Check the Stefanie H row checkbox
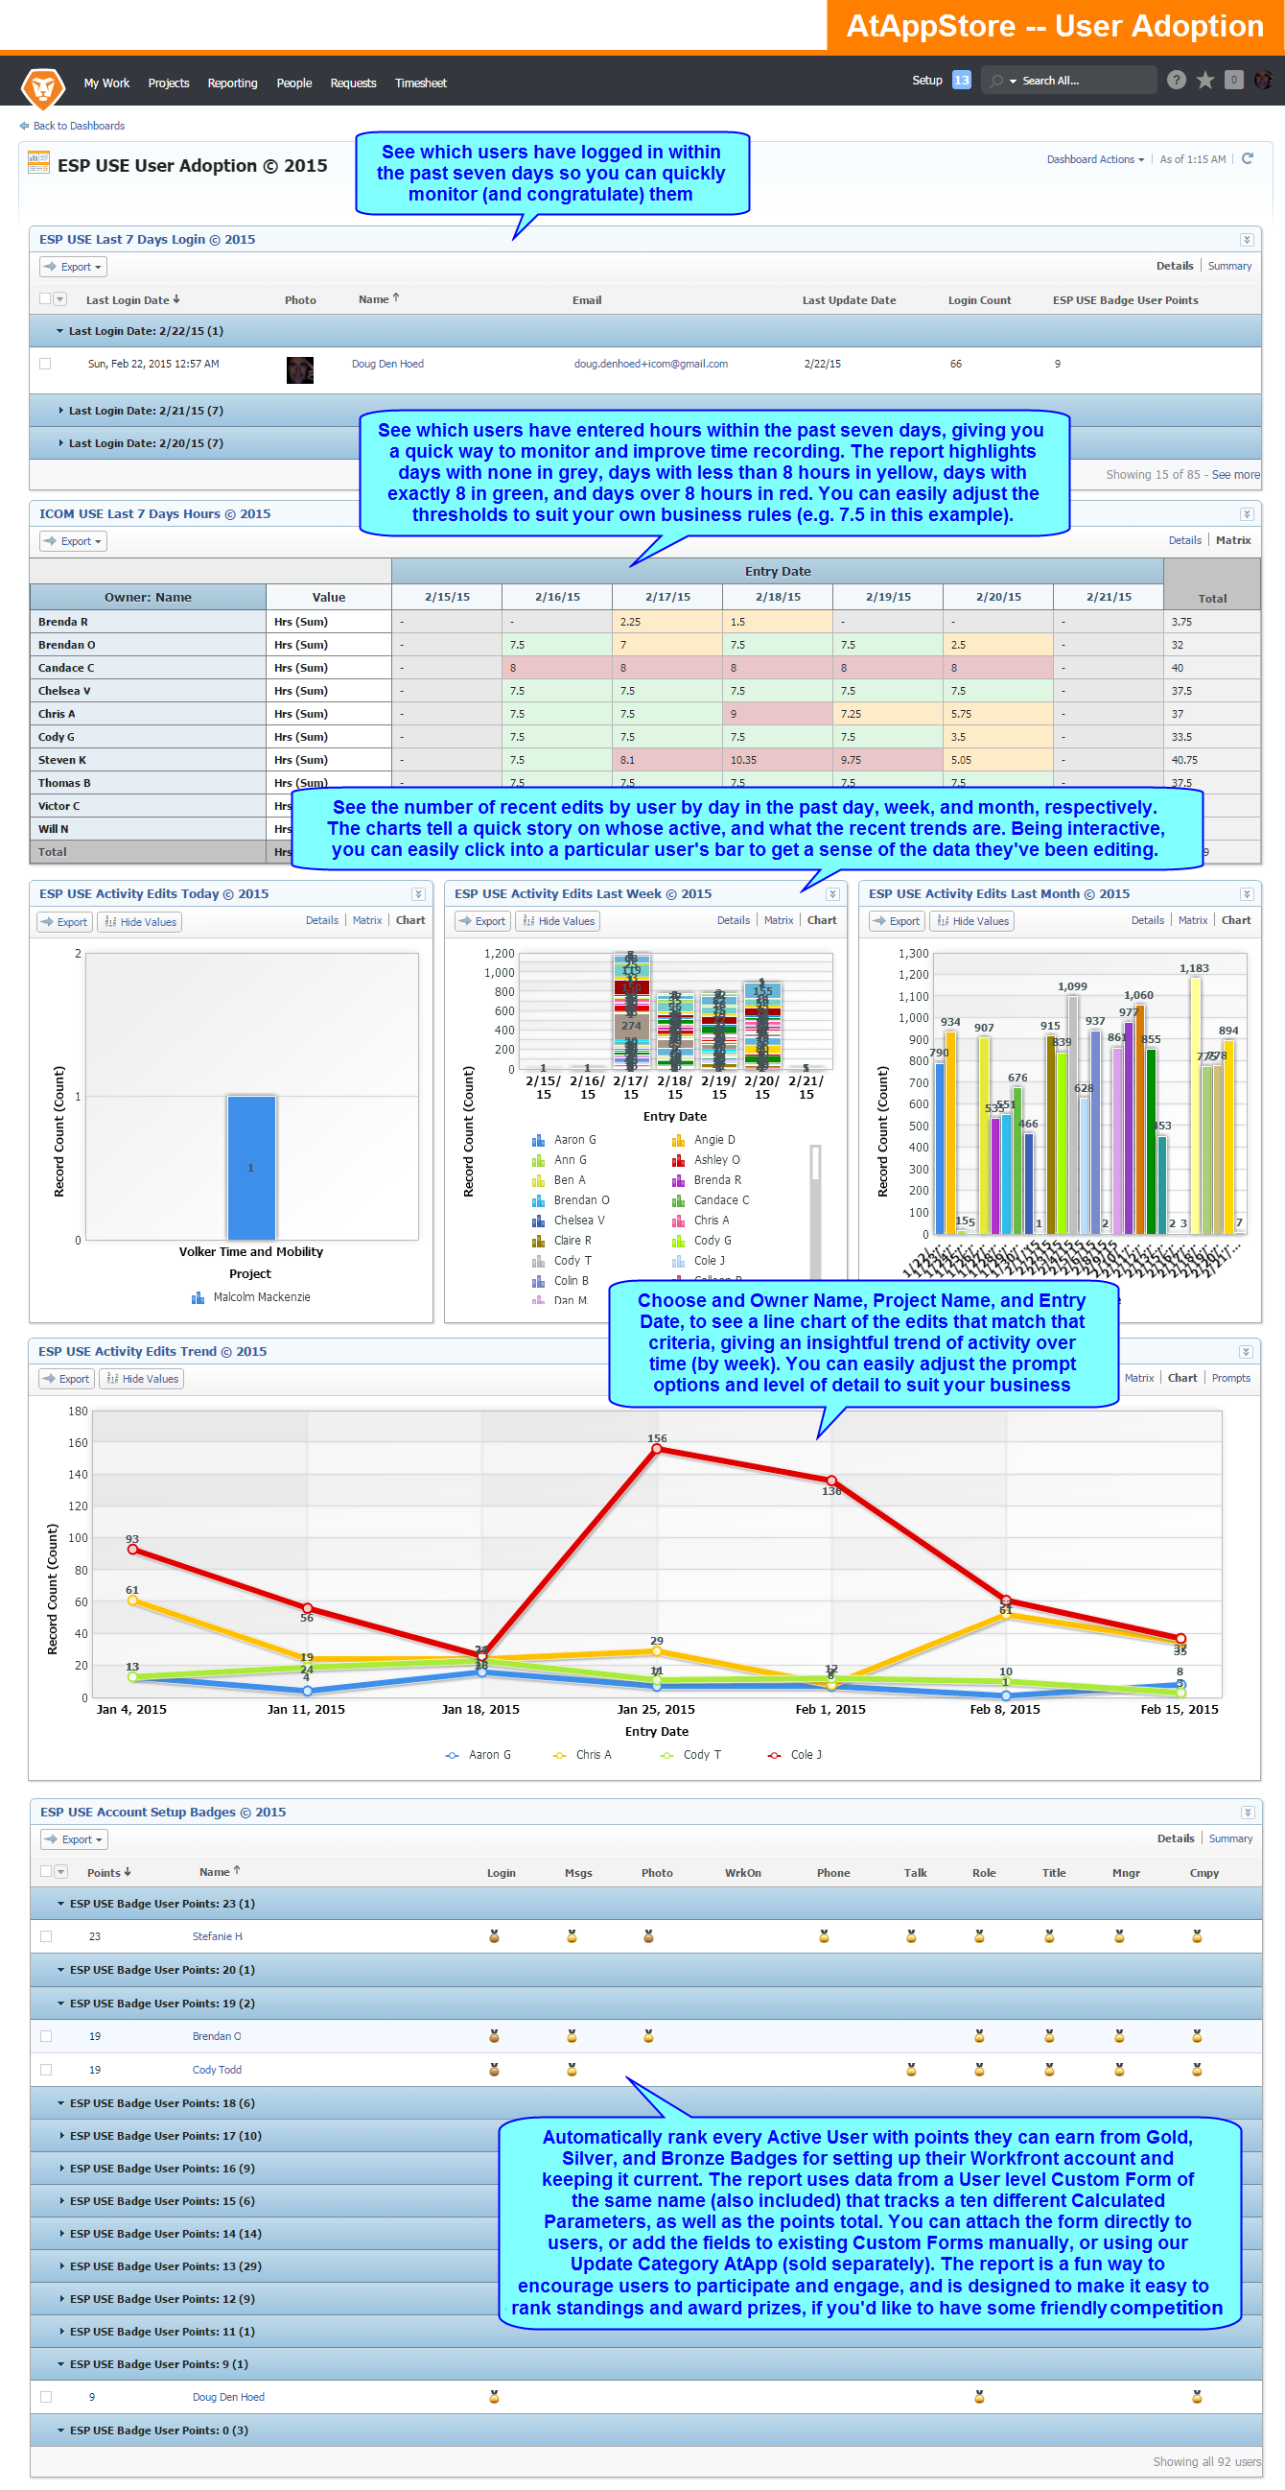 coord(45,1936)
